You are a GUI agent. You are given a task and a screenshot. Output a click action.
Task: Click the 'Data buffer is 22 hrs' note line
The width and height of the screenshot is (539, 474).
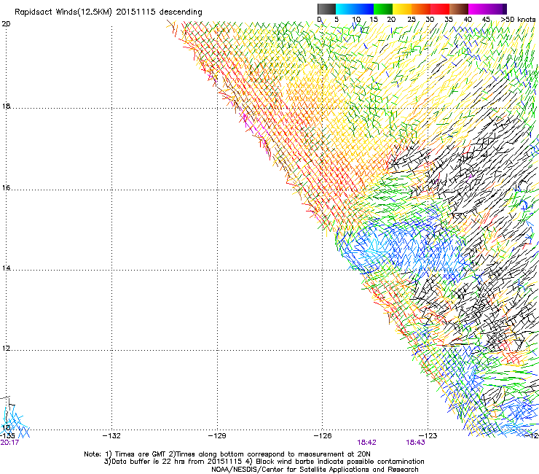point(264,462)
